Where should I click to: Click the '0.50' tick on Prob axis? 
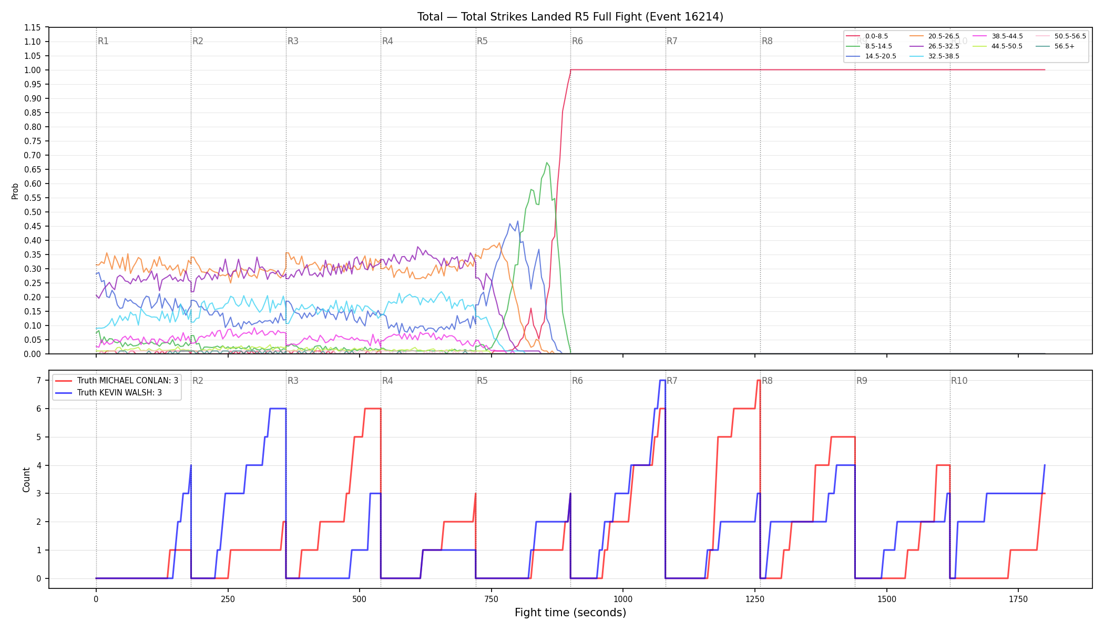point(33,212)
